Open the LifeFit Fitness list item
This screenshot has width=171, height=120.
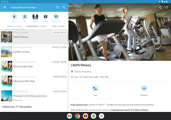(x=34, y=37)
